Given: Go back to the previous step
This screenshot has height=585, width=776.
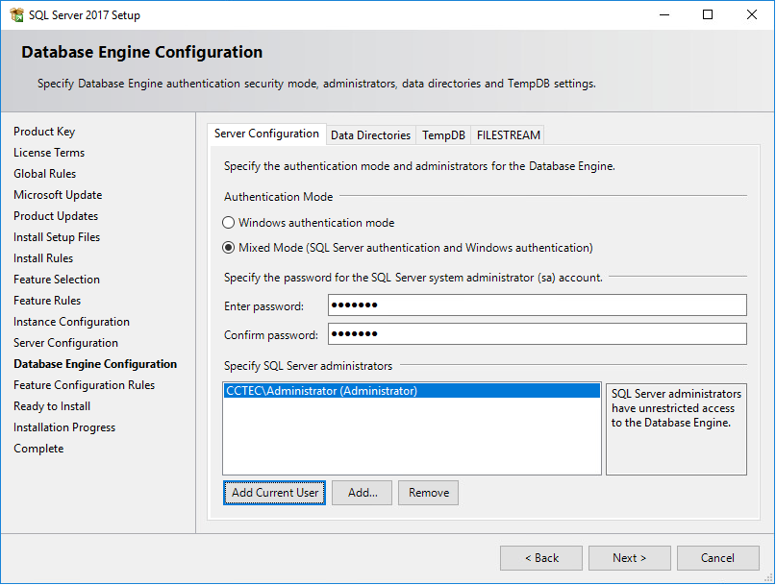Looking at the screenshot, I should click(x=540, y=557).
